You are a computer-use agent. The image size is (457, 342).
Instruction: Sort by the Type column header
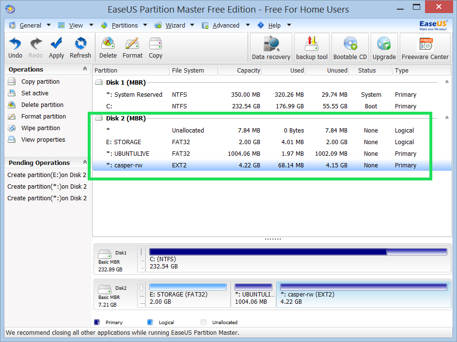tap(422, 70)
